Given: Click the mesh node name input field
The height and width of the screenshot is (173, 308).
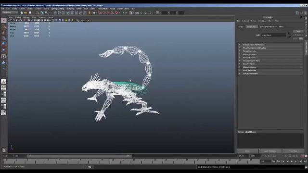Looking at the screenshot, I should click(273, 35).
